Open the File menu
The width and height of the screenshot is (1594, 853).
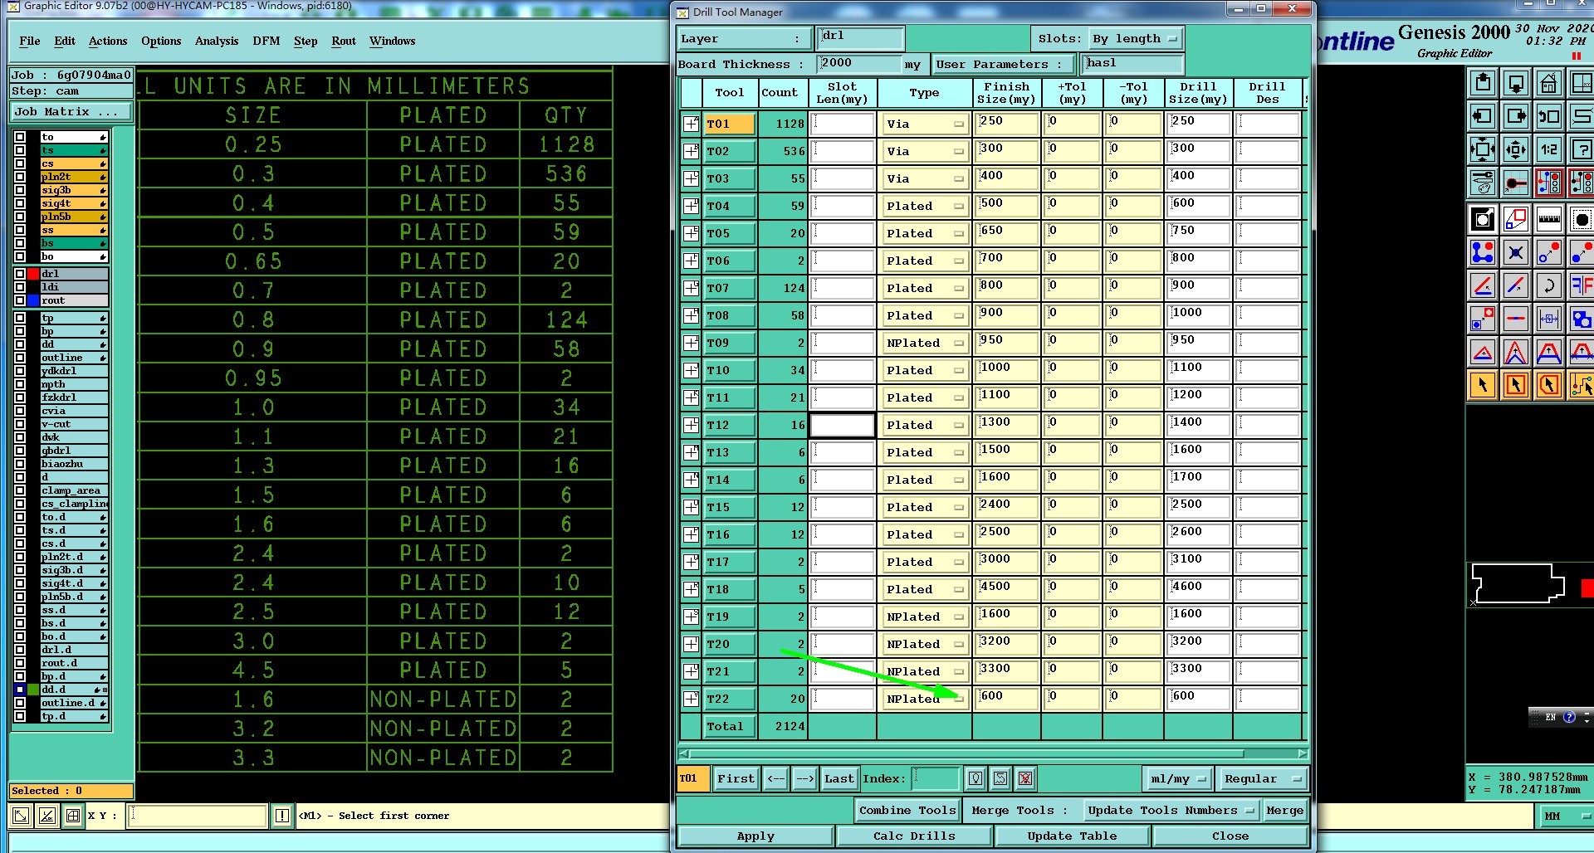(x=30, y=41)
